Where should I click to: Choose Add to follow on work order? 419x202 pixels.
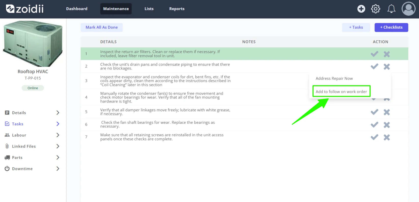[341, 92]
